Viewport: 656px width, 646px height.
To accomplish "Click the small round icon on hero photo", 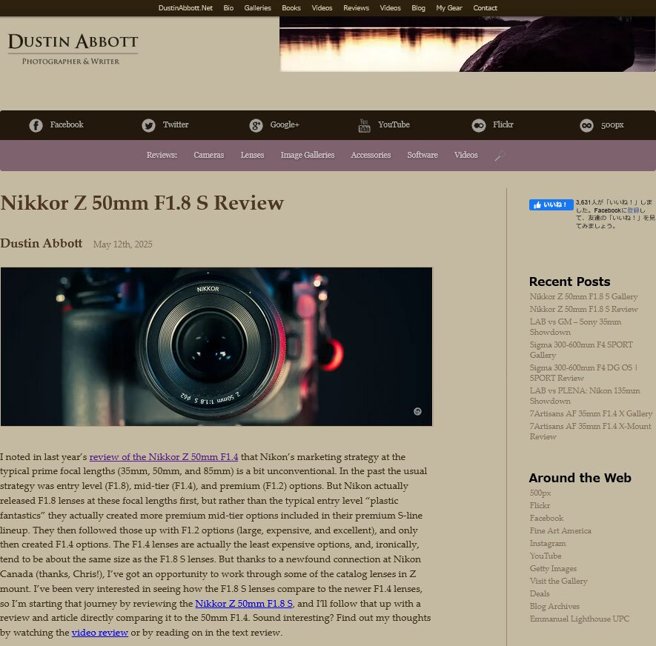I will coord(417,411).
